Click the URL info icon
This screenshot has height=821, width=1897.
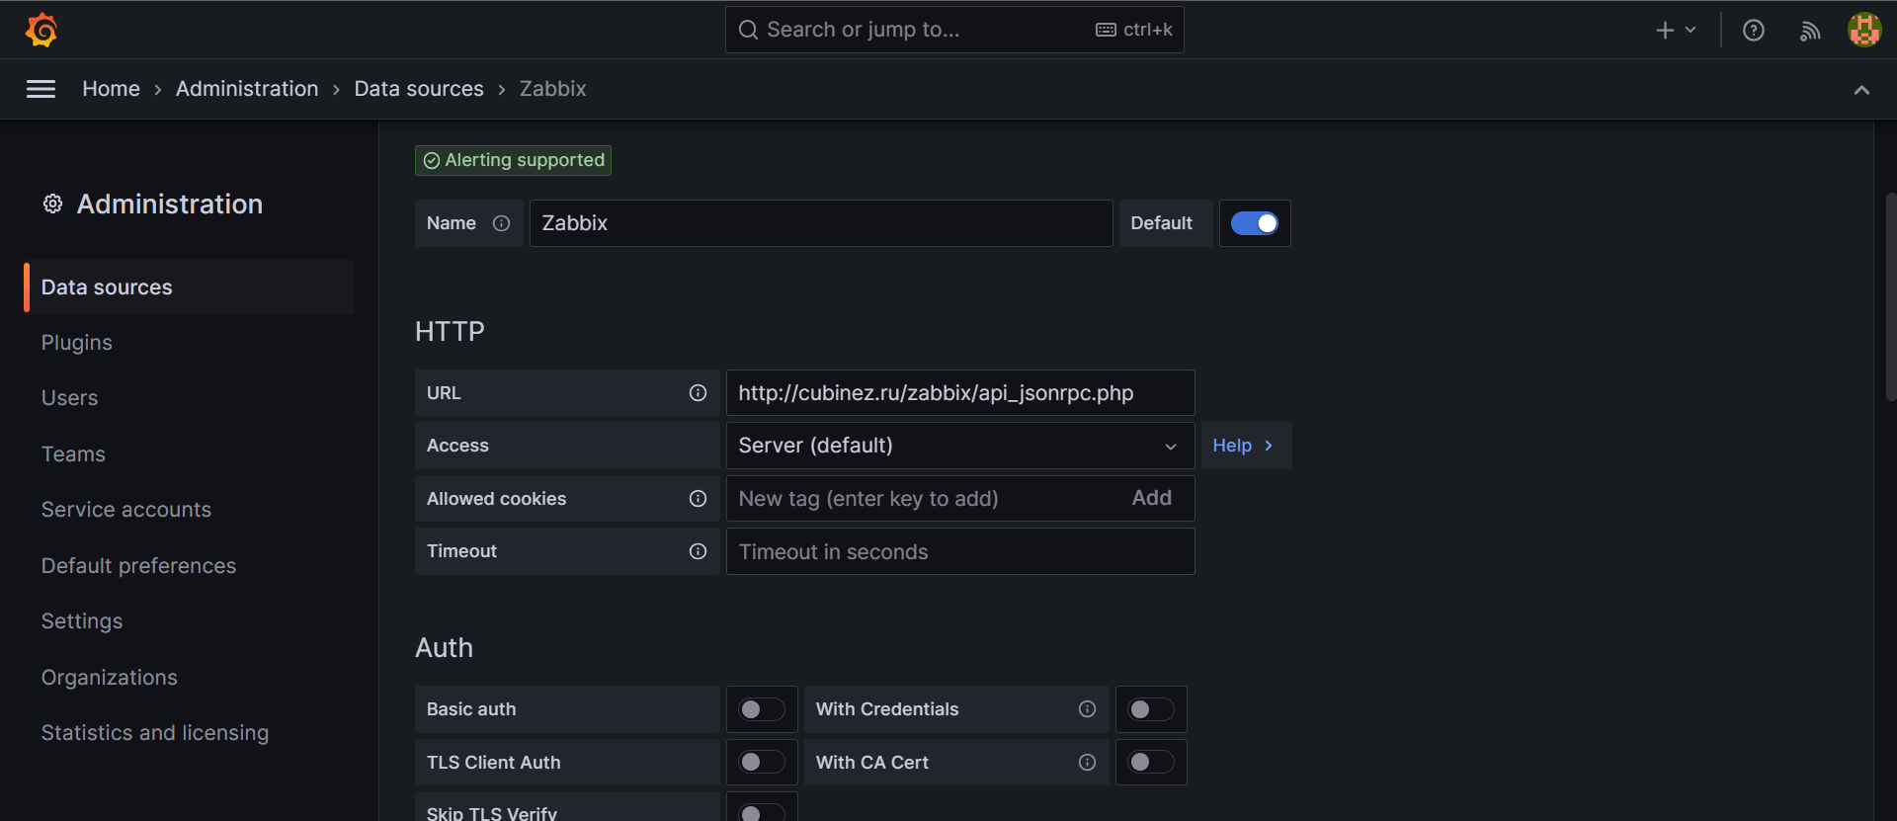tap(698, 393)
